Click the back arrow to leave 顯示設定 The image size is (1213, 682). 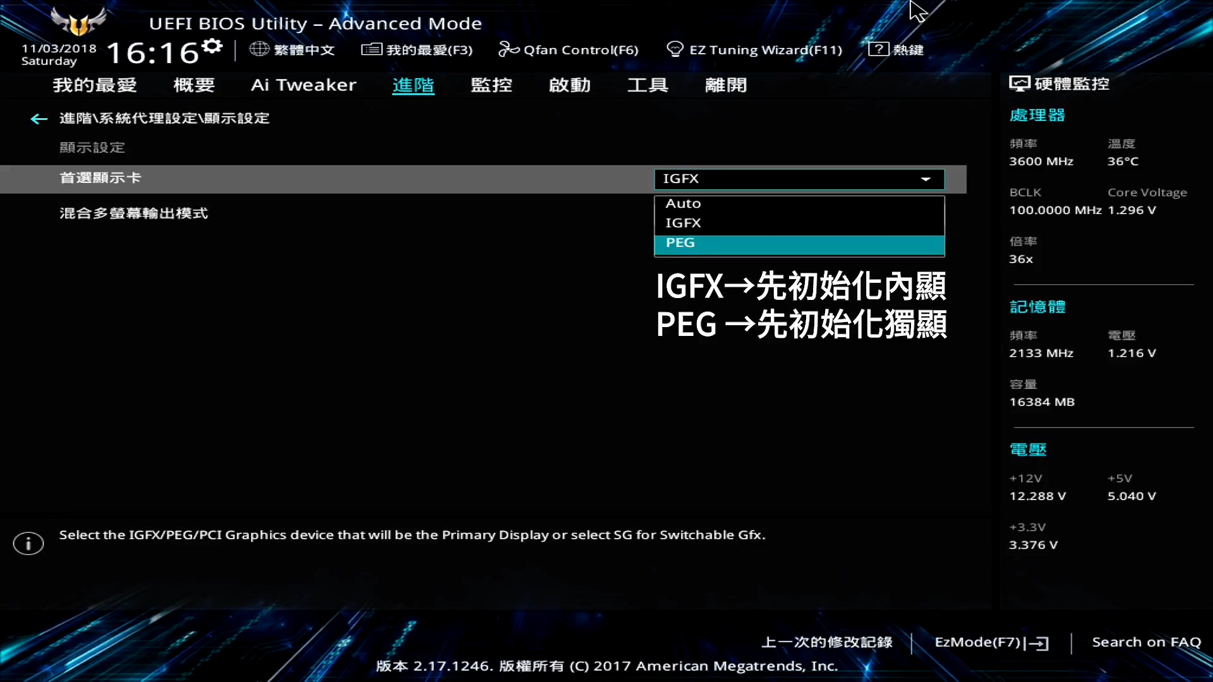39,119
